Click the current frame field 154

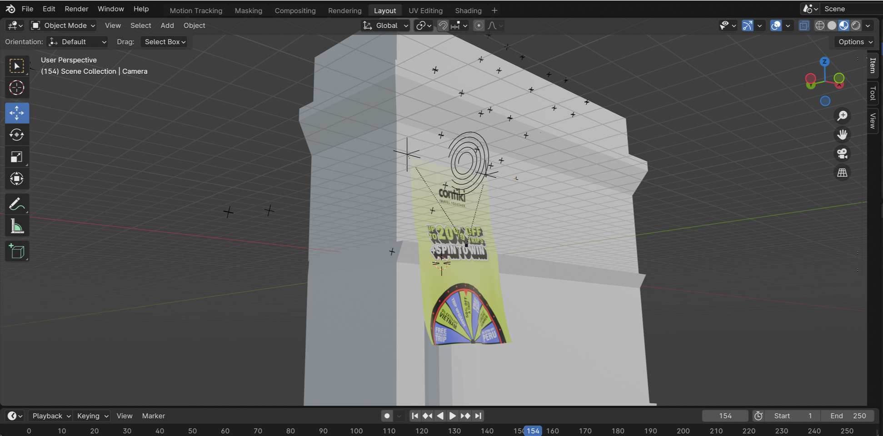(x=725, y=416)
